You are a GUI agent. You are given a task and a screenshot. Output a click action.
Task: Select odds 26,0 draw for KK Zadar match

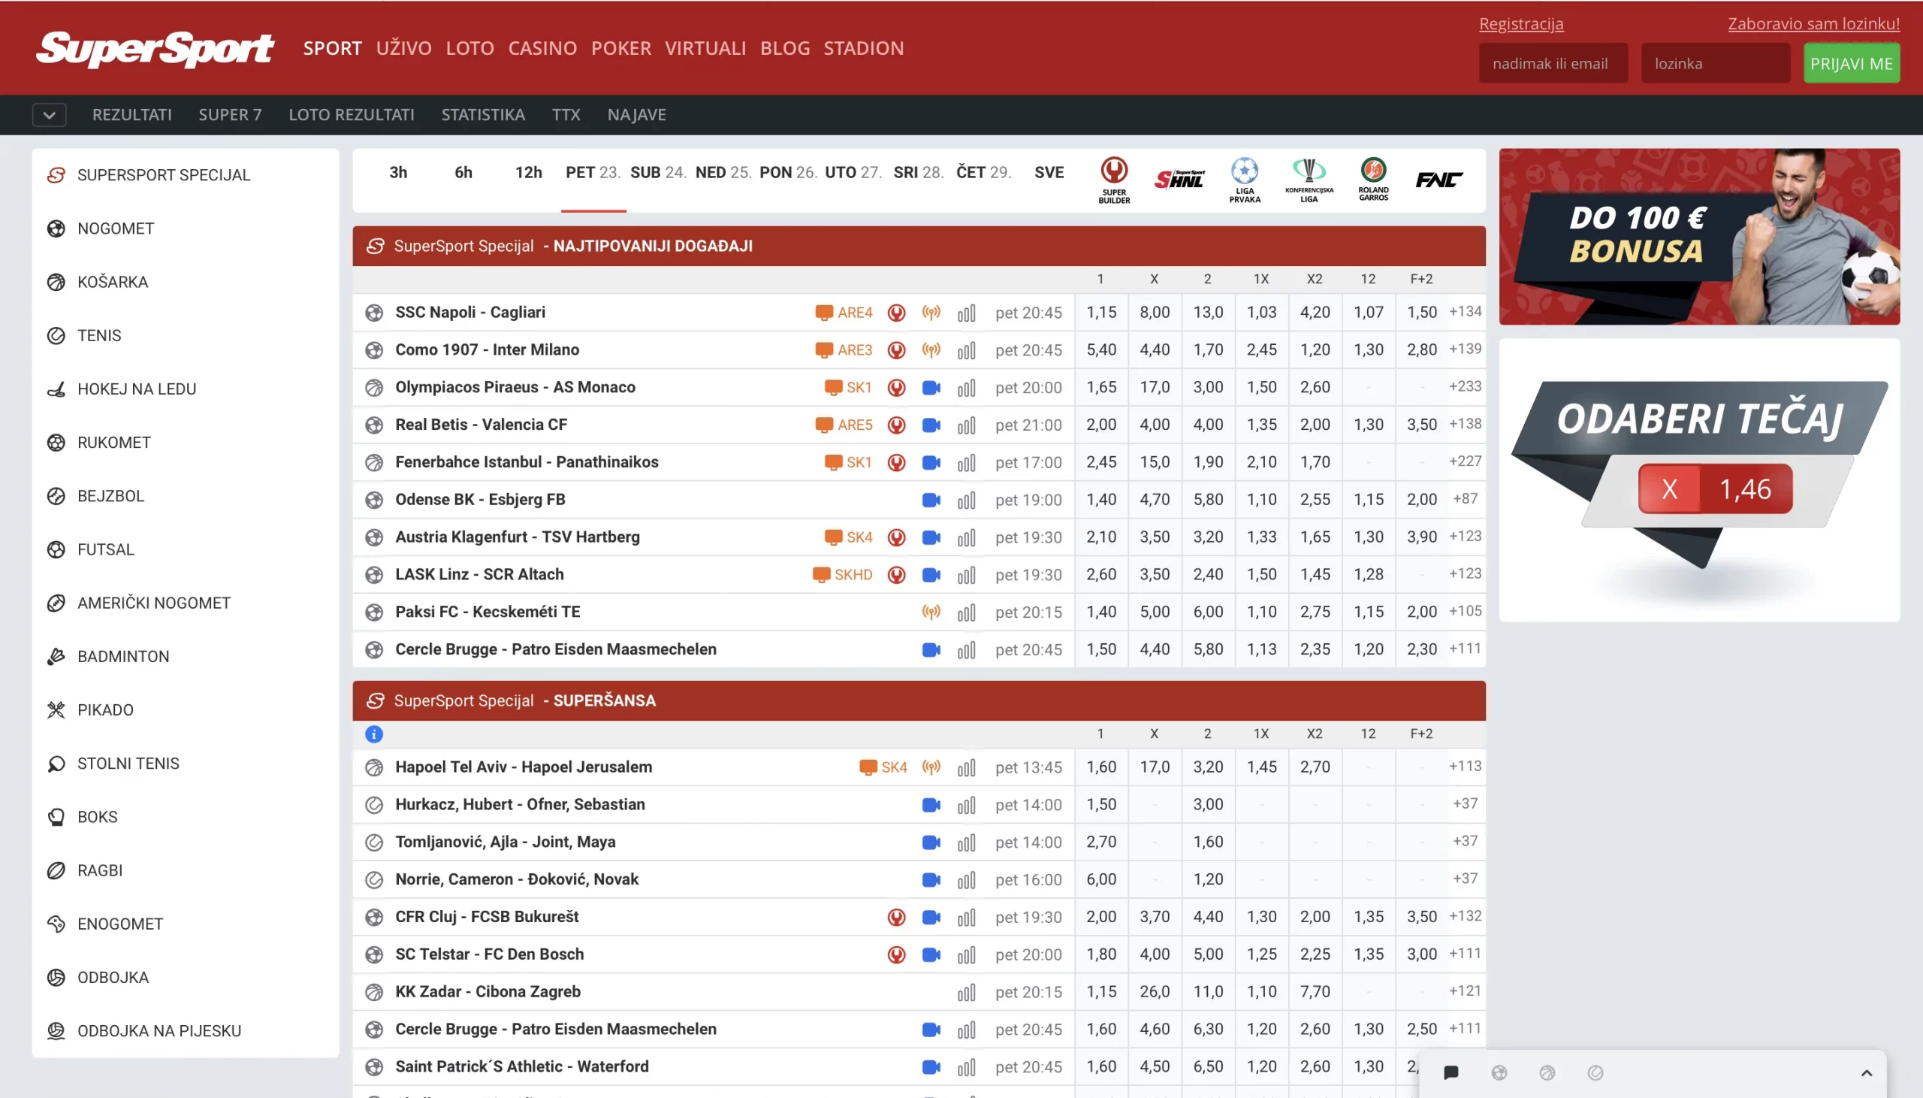[1155, 992]
